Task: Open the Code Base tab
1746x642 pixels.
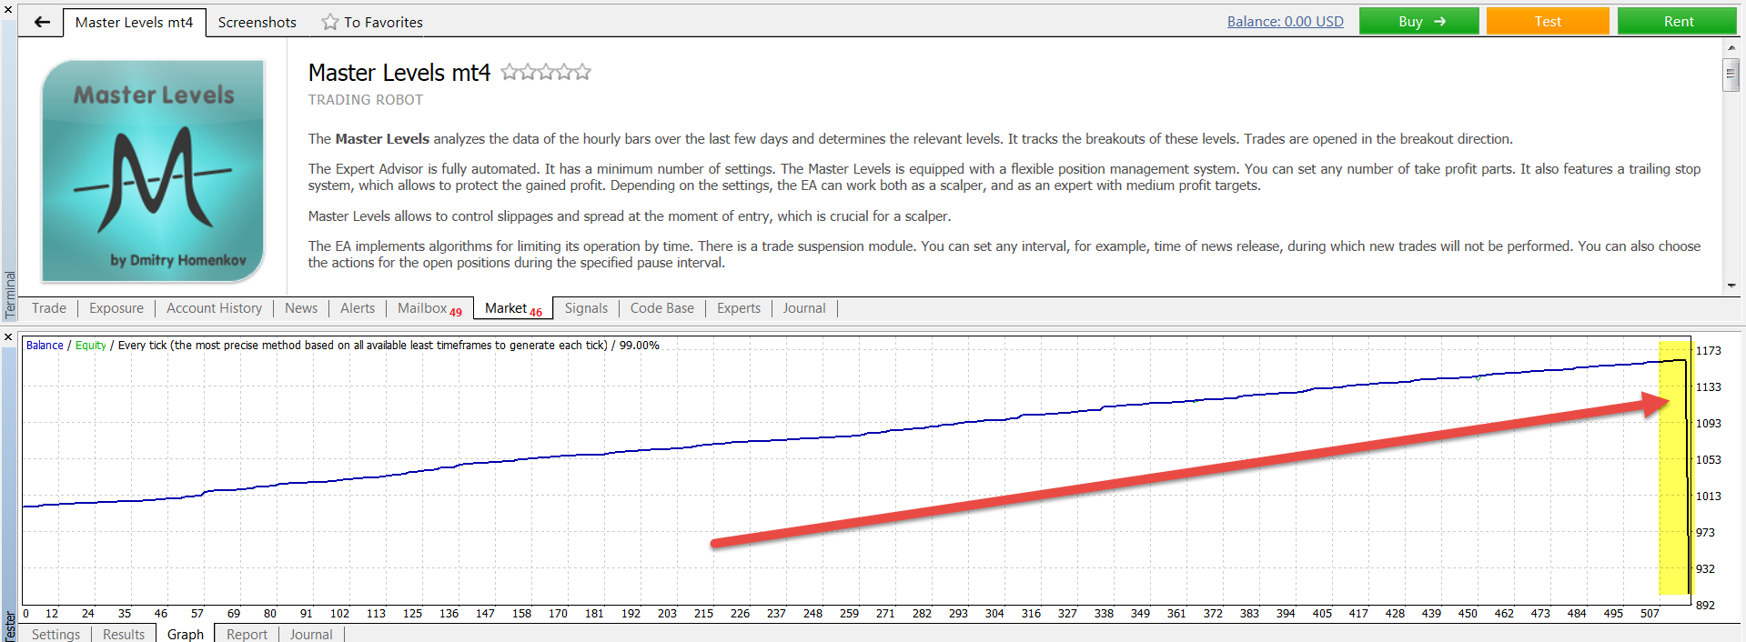Action: (662, 308)
